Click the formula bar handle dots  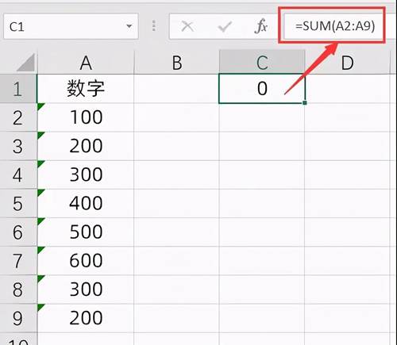point(154,26)
